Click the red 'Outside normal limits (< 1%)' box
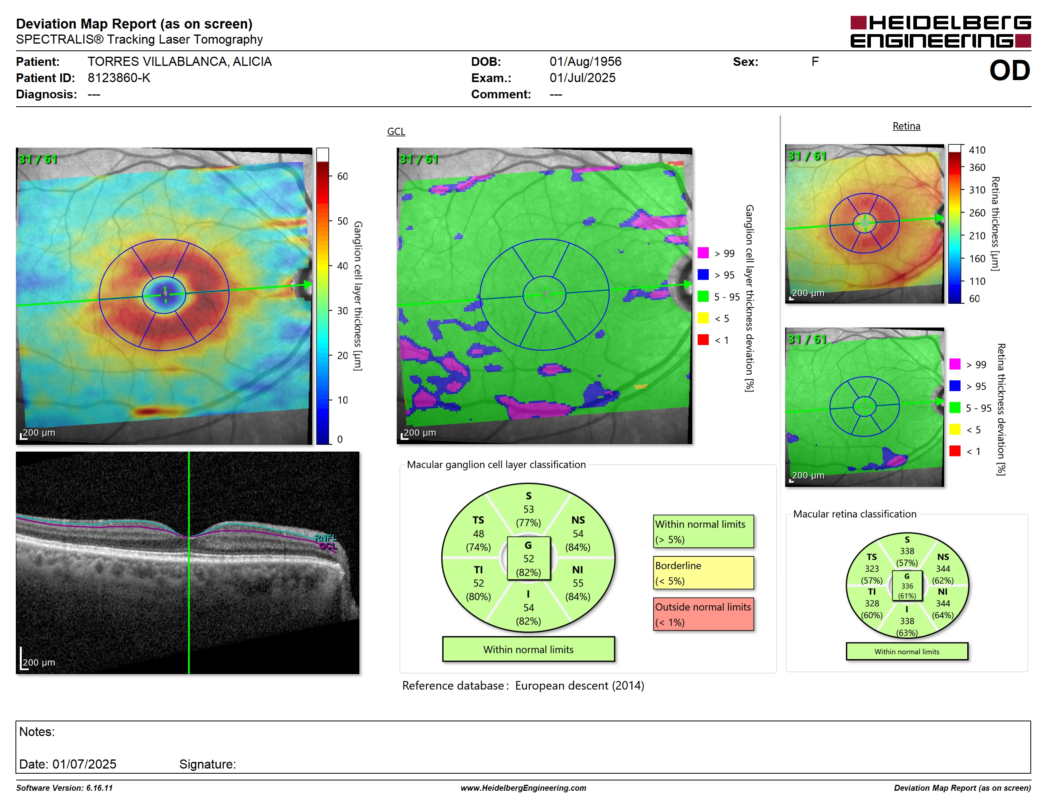Image resolution: width=1047 pixels, height=809 pixels. (703, 614)
